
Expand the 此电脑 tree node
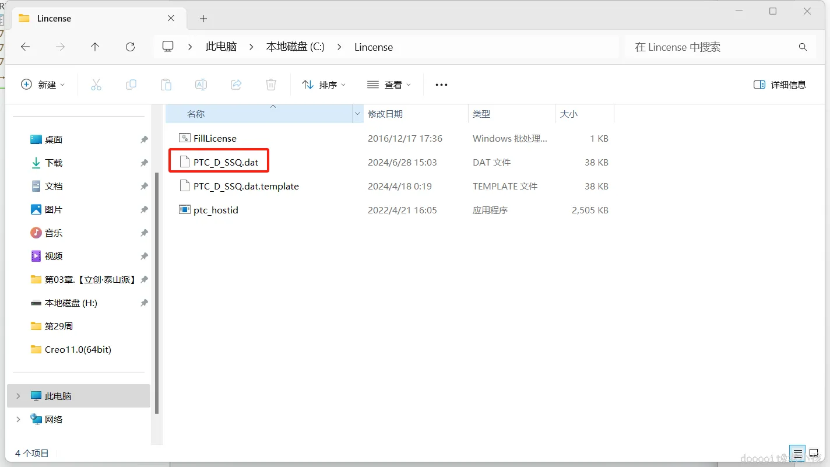point(18,396)
